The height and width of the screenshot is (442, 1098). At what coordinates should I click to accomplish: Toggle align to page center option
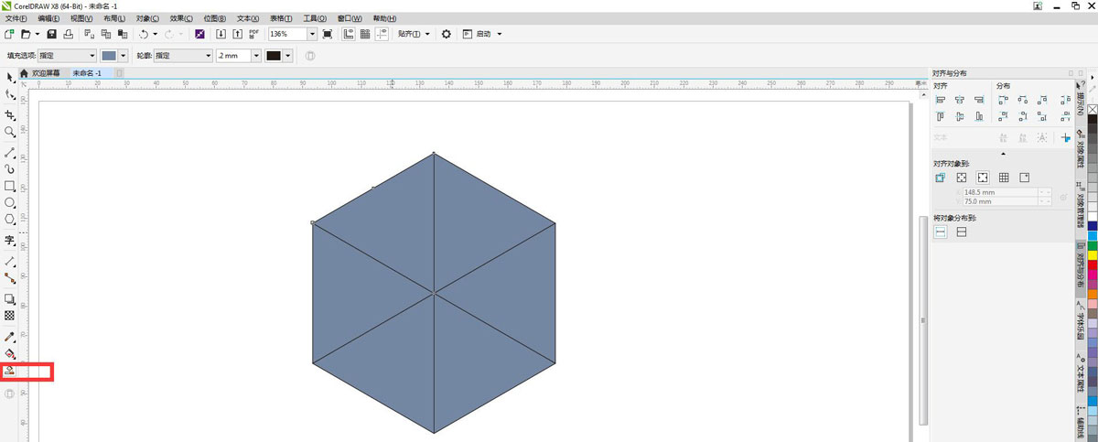pos(983,178)
